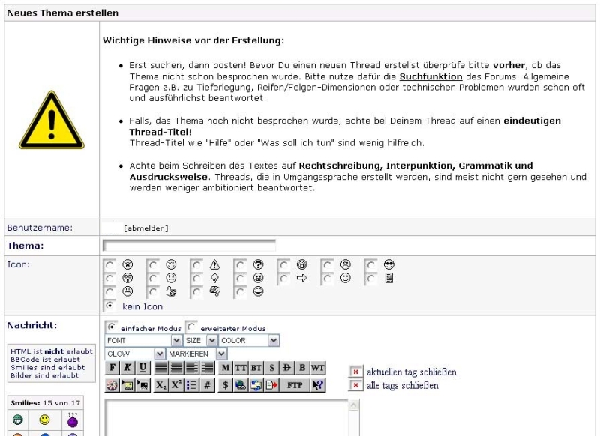Select the 'kein Icon' radio button
The image size is (600, 436).
tap(110, 306)
